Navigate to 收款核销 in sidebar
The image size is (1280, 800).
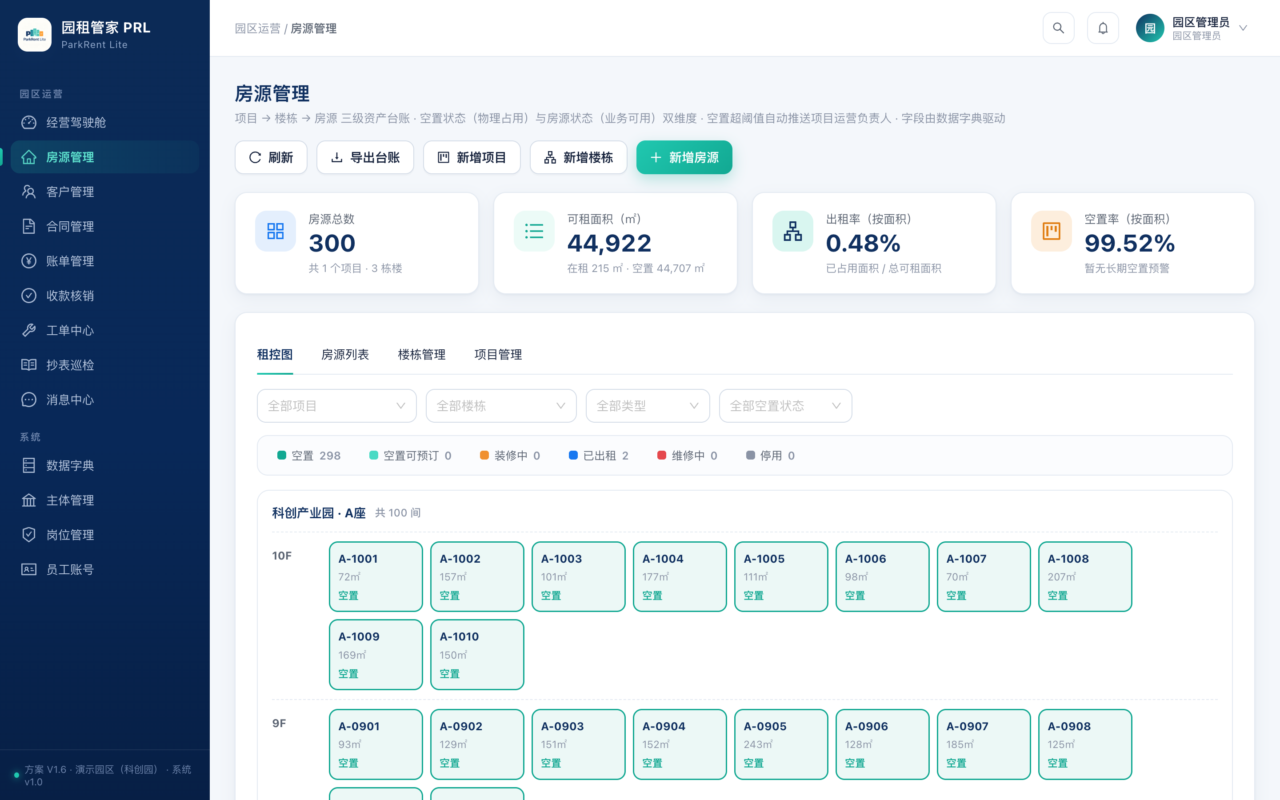(x=105, y=296)
